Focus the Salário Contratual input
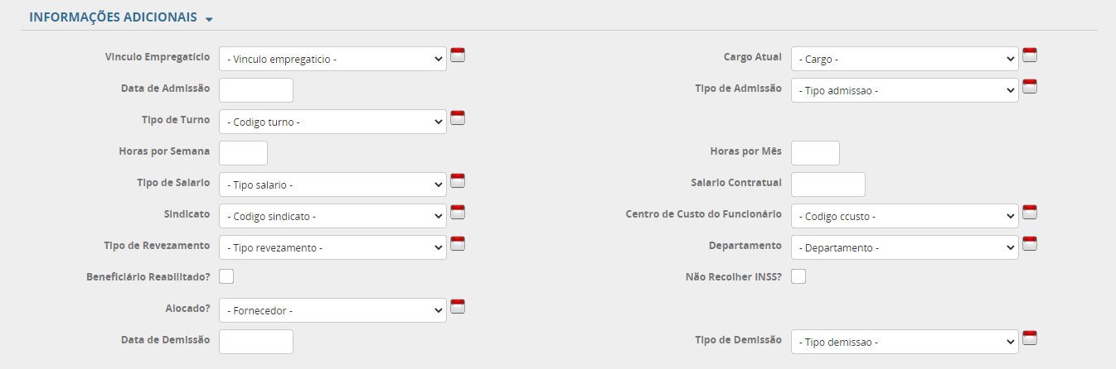 (828, 184)
